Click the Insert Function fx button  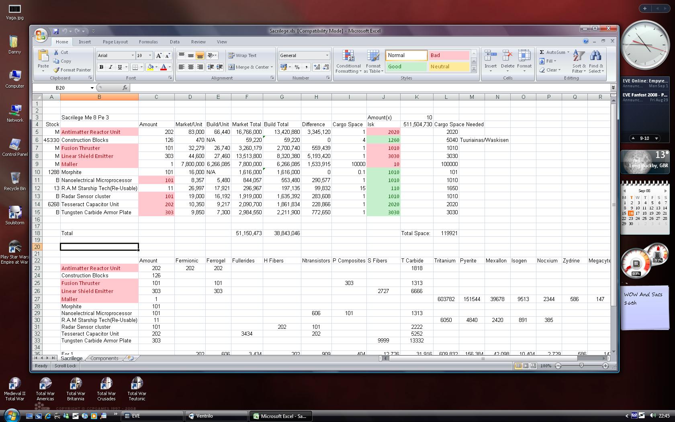coord(125,88)
